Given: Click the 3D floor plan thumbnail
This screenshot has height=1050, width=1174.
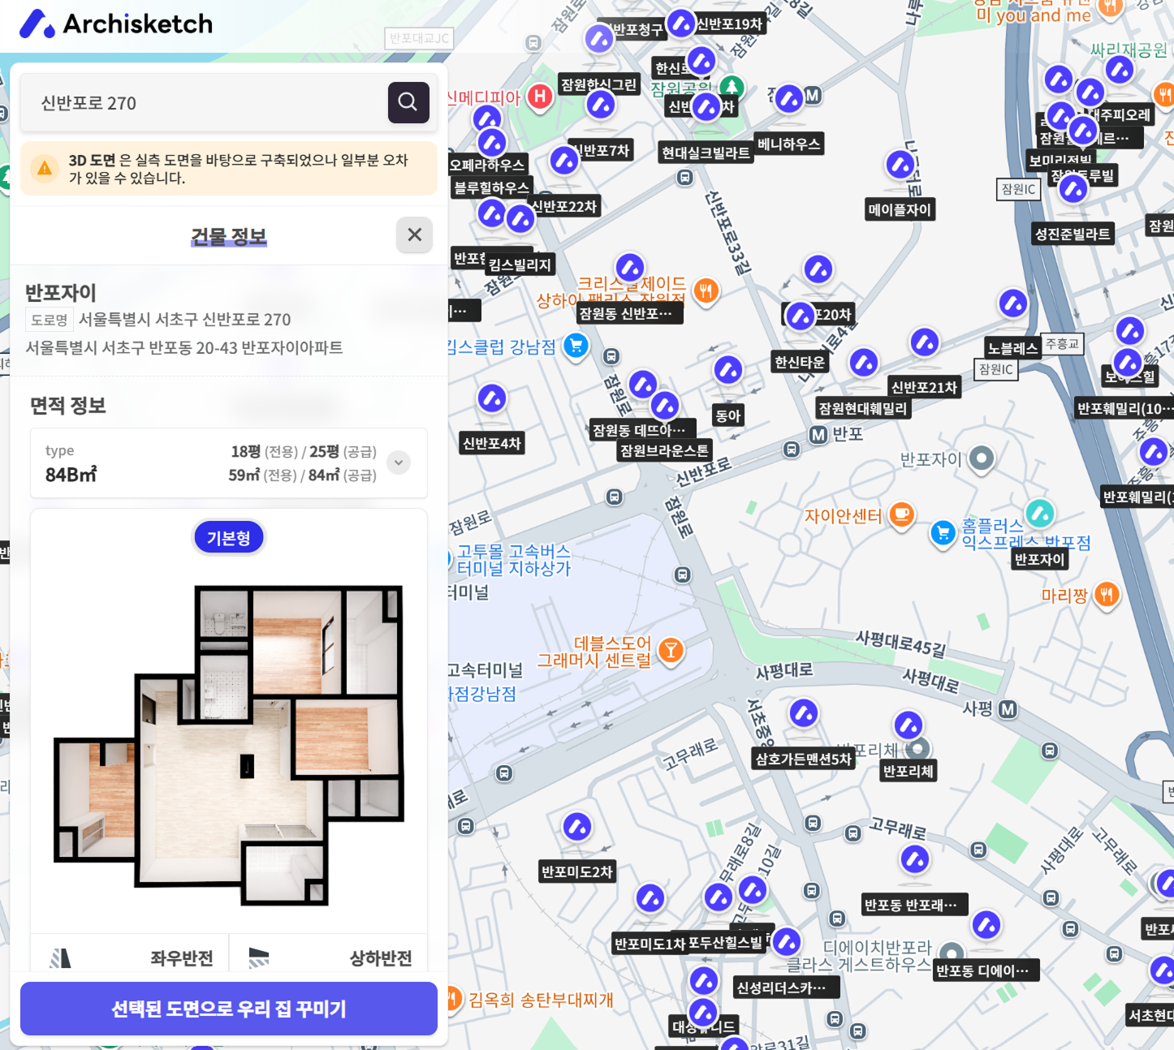Looking at the screenshot, I should point(229,742).
